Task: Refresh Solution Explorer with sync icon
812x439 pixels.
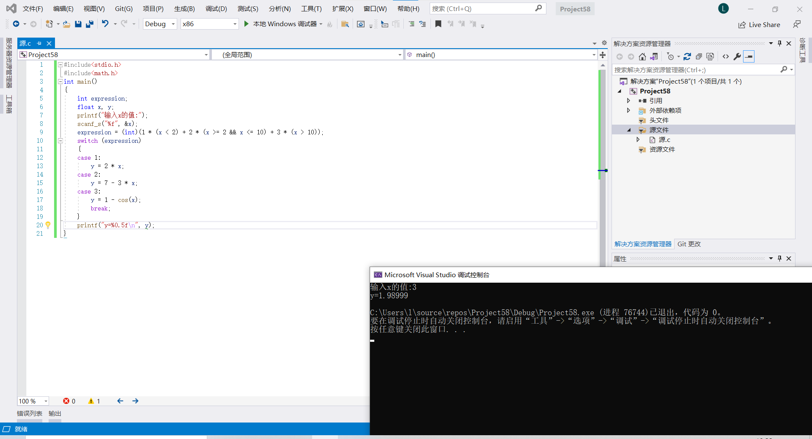Action: click(x=687, y=57)
